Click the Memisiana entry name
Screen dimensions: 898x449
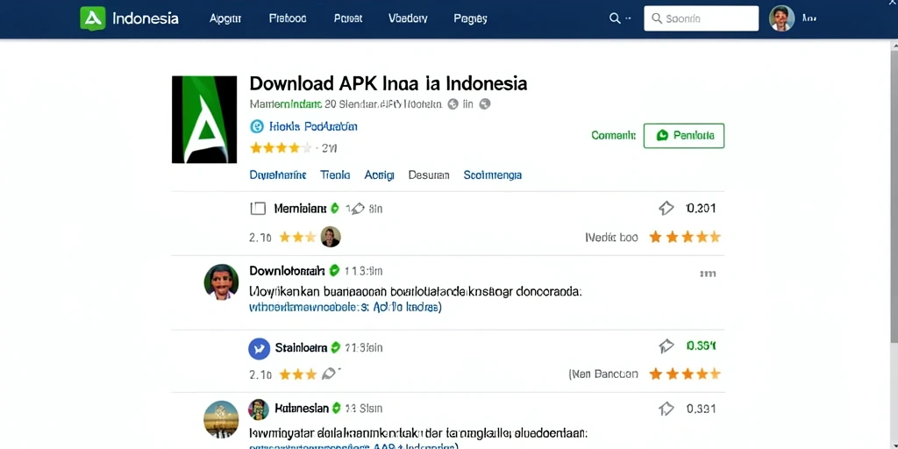pos(300,209)
